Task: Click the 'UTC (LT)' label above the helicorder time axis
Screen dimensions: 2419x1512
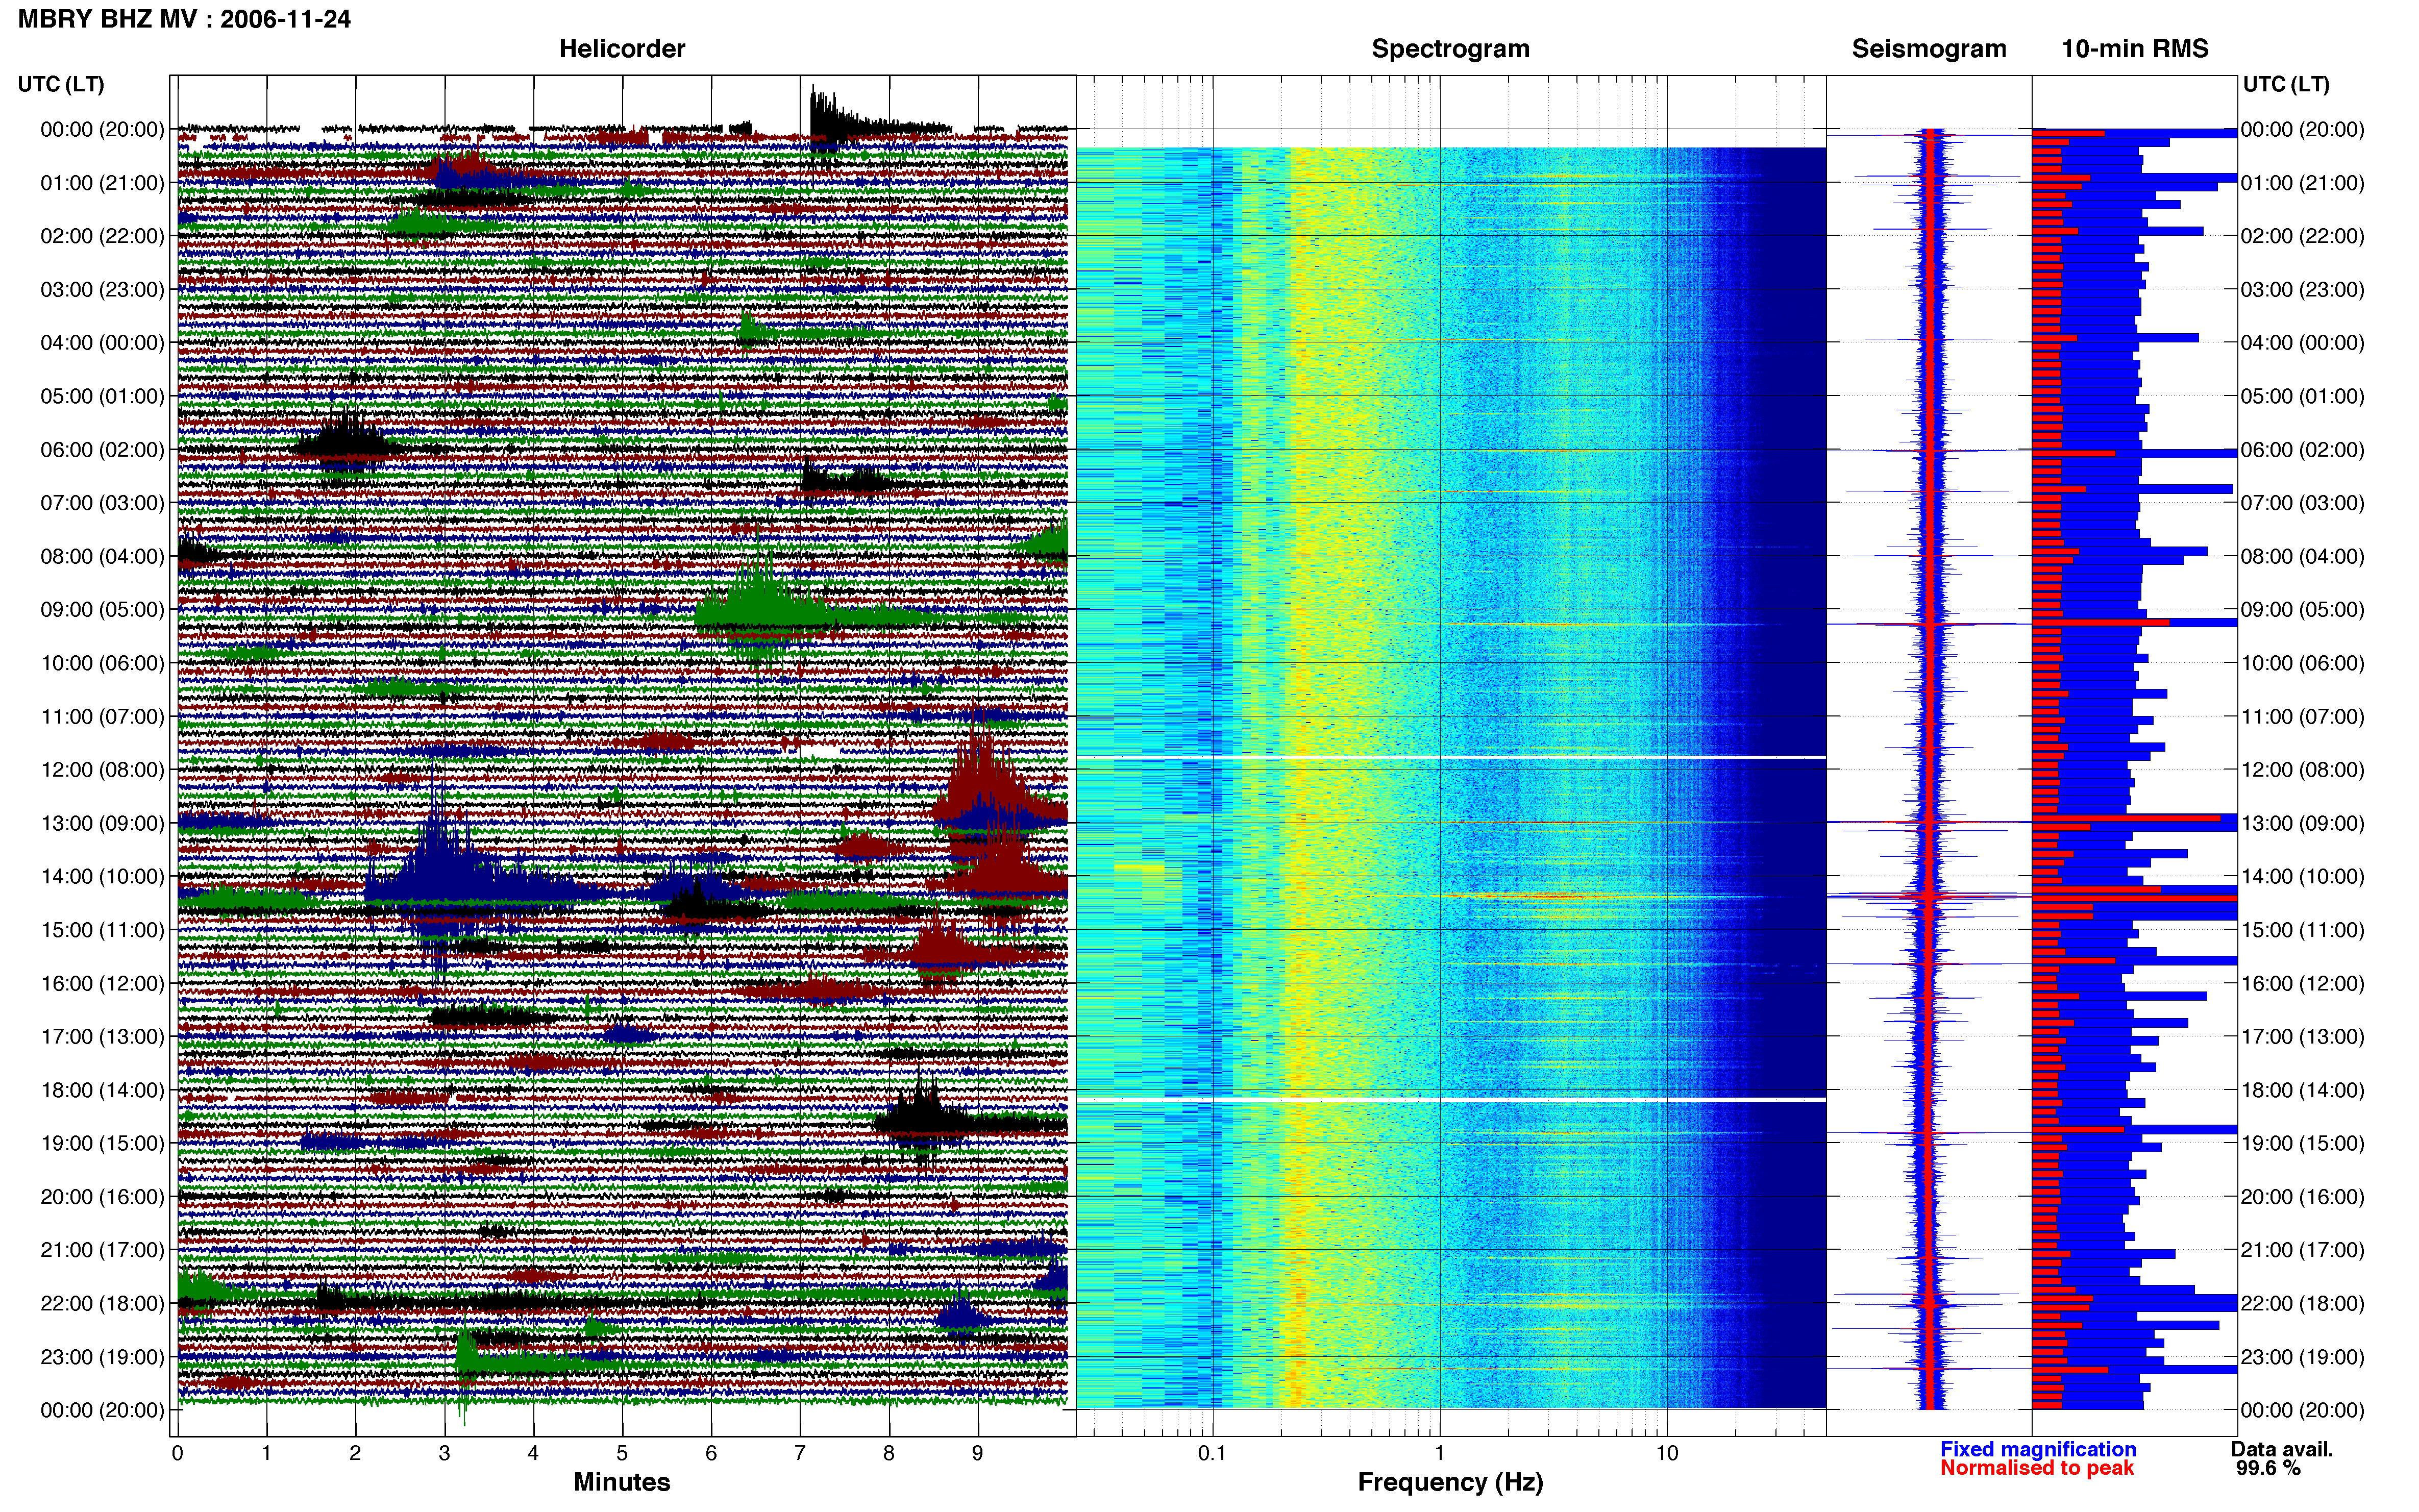Action: click(x=61, y=84)
